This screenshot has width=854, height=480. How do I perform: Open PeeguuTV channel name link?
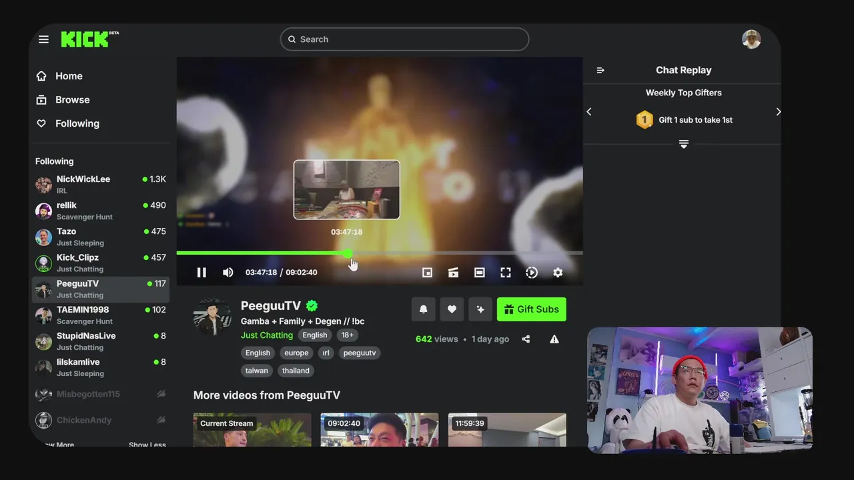pyautogui.click(x=271, y=306)
